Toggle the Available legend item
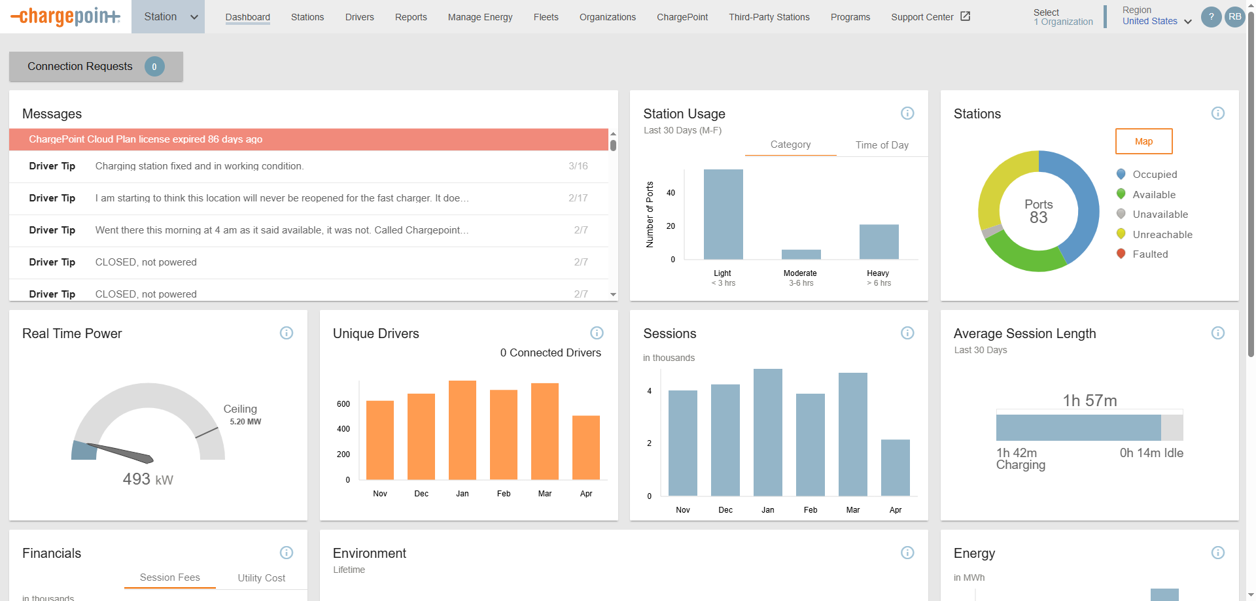Screen dimensions: 1256x601 [x=1153, y=195]
